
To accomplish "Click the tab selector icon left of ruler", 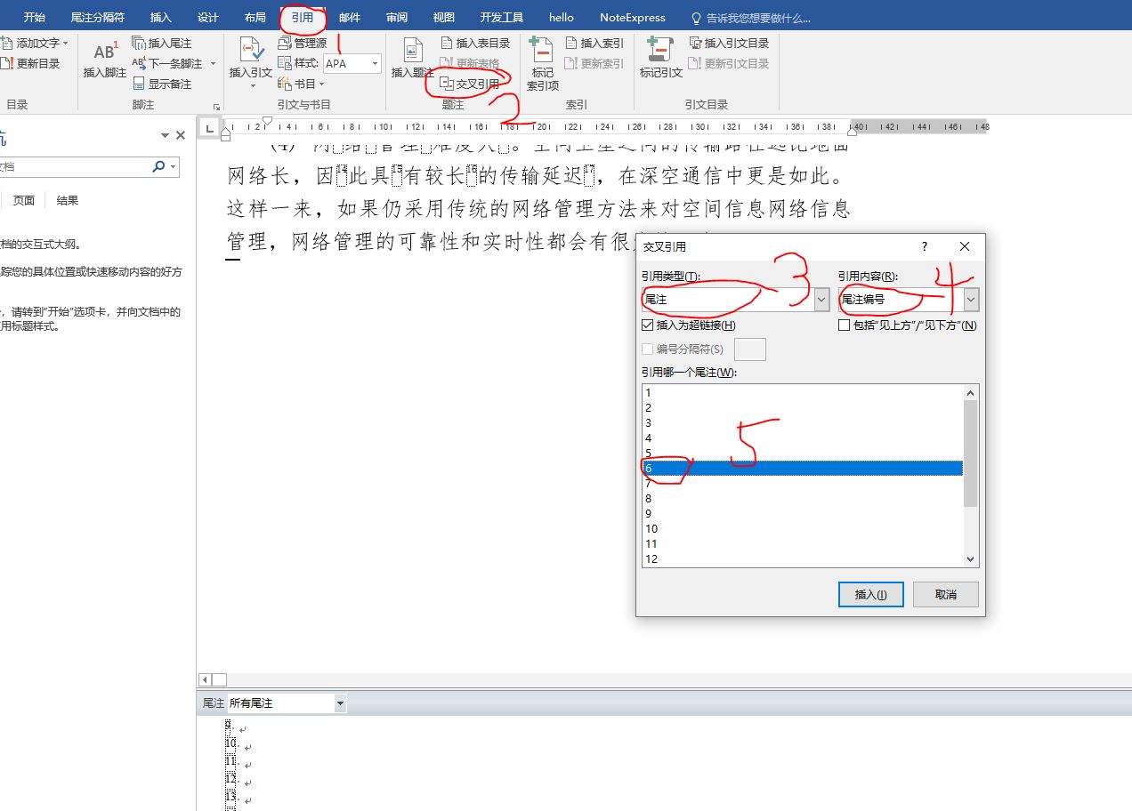I will [x=210, y=129].
